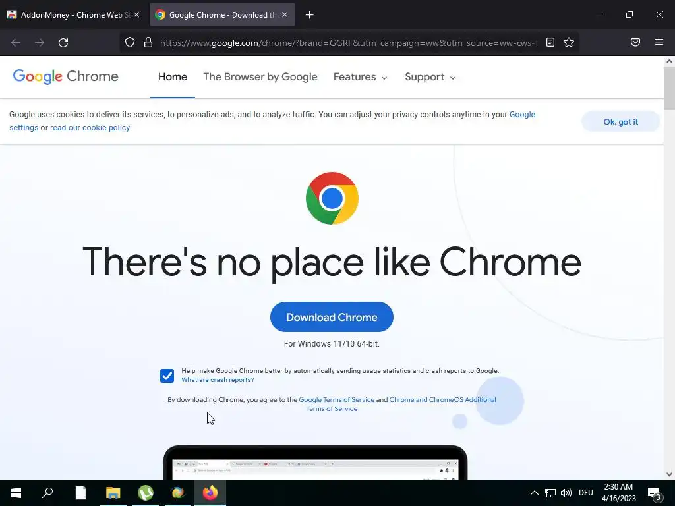Open Google Terms of Service link
The width and height of the screenshot is (675, 506).
337,400
